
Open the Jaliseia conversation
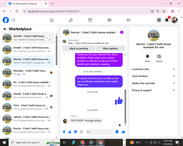point(27,119)
